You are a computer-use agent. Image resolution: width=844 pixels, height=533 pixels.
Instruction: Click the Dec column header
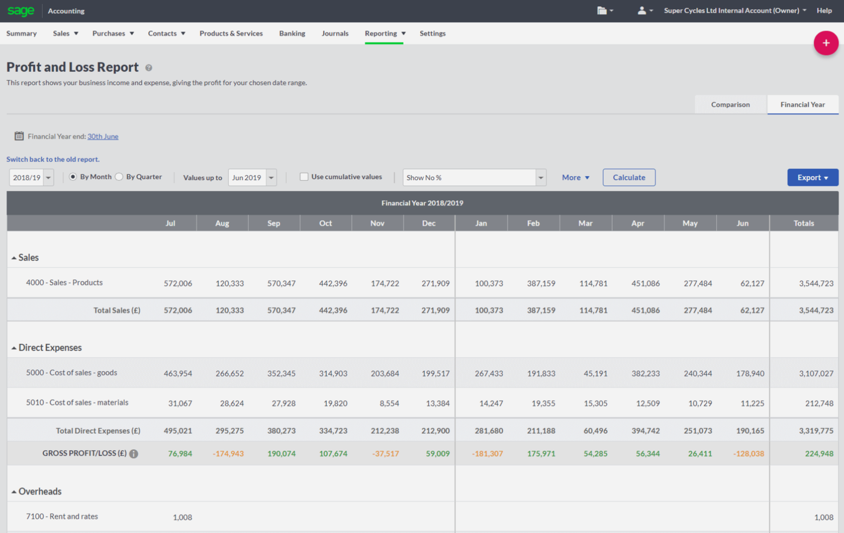coord(429,223)
